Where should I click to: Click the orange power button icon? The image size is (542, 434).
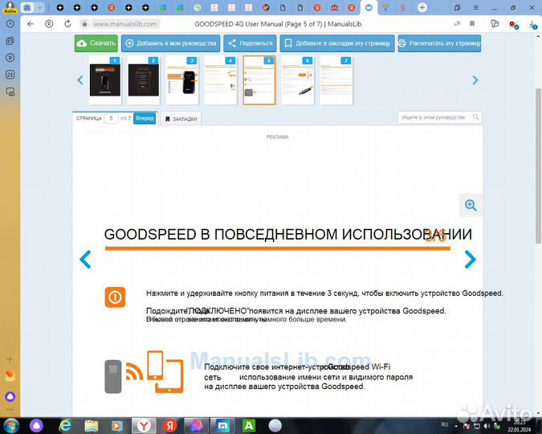(115, 297)
